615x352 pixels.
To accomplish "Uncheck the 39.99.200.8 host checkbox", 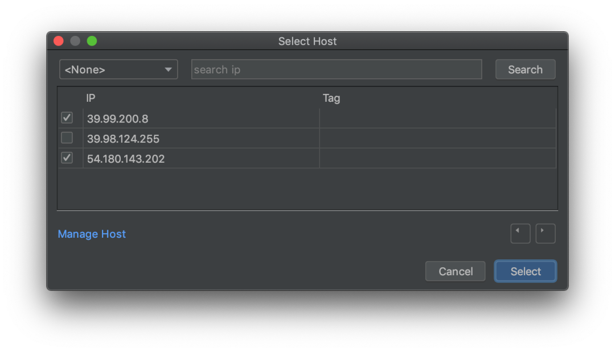I will tap(67, 118).
